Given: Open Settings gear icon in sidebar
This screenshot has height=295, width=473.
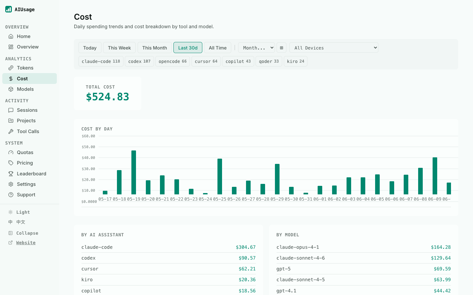Looking at the screenshot, I should coord(11,184).
